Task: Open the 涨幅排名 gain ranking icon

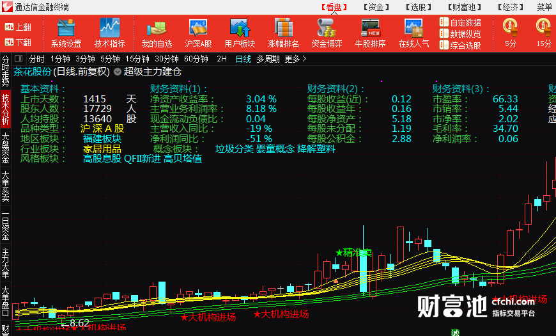Action: pyautogui.click(x=283, y=33)
